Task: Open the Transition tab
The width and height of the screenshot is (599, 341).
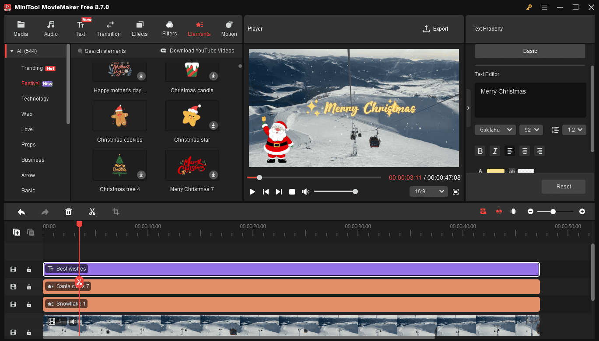Action: pos(109,29)
